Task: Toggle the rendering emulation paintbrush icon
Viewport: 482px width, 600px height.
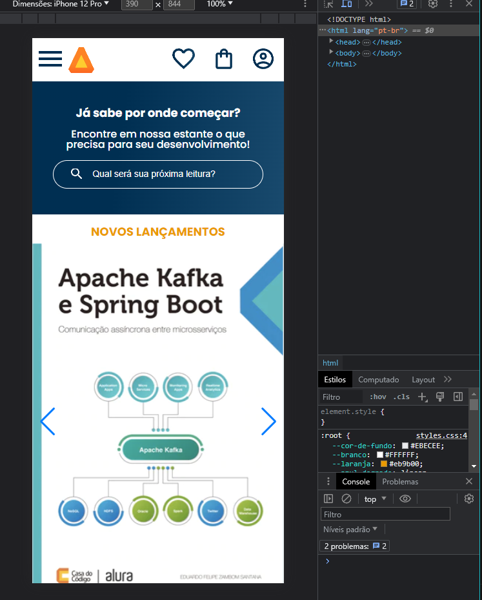Action: (x=440, y=397)
